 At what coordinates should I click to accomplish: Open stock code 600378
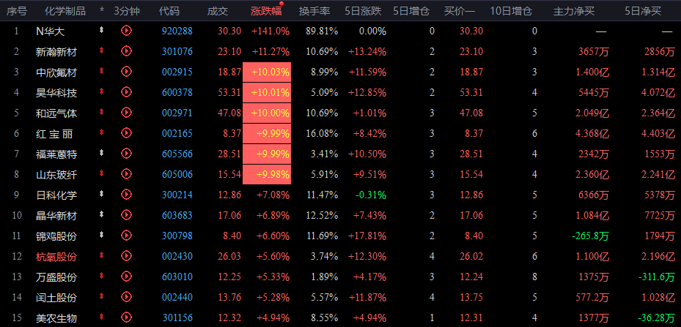[177, 92]
